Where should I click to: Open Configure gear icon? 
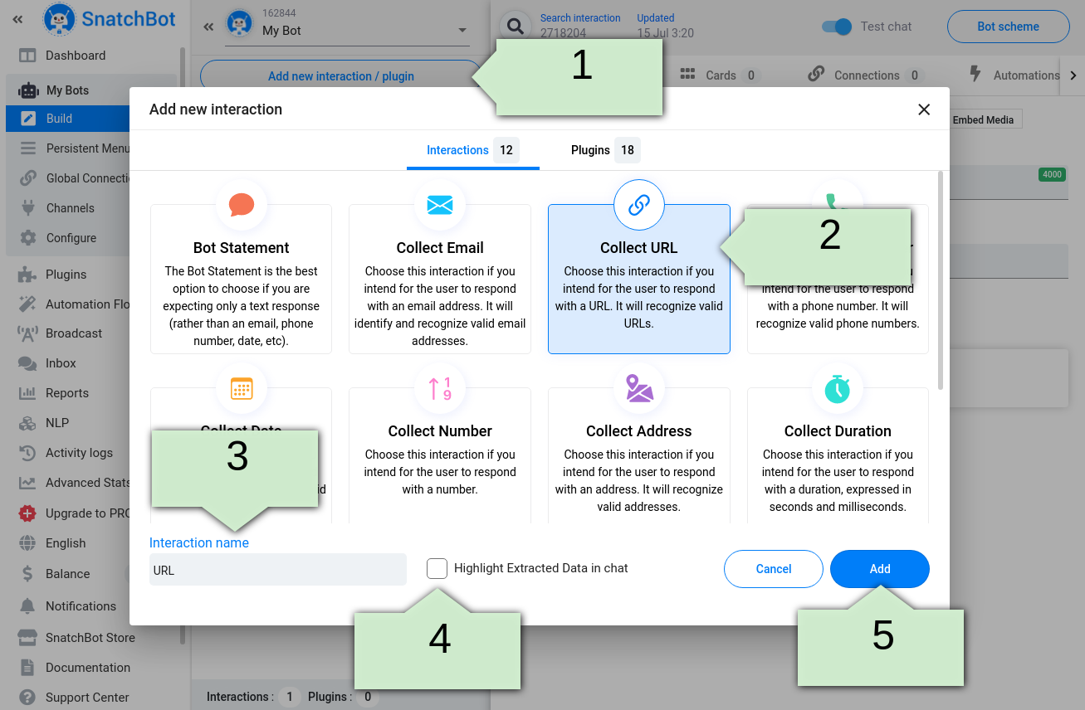[x=28, y=238]
